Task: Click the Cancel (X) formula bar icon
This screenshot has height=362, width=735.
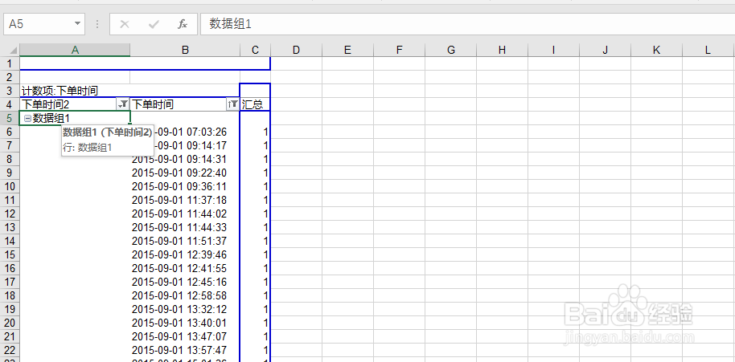Action: click(x=124, y=24)
